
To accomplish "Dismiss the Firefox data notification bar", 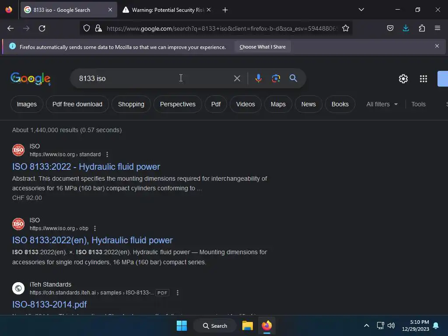I will coord(437,46).
